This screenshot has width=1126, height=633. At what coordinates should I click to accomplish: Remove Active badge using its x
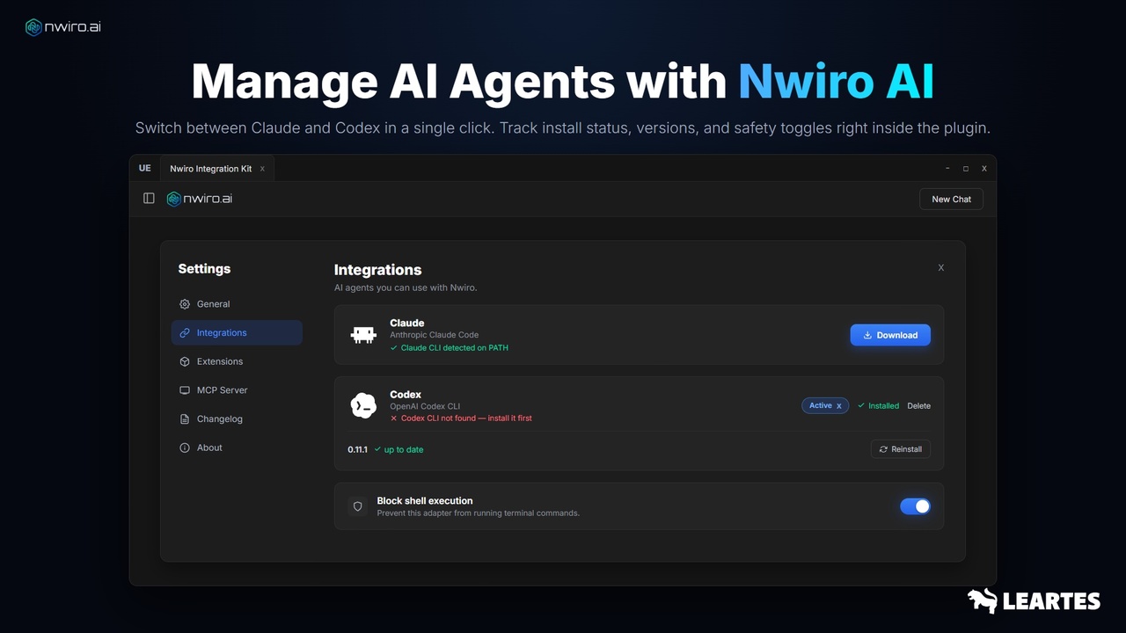[x=839, y=406]
